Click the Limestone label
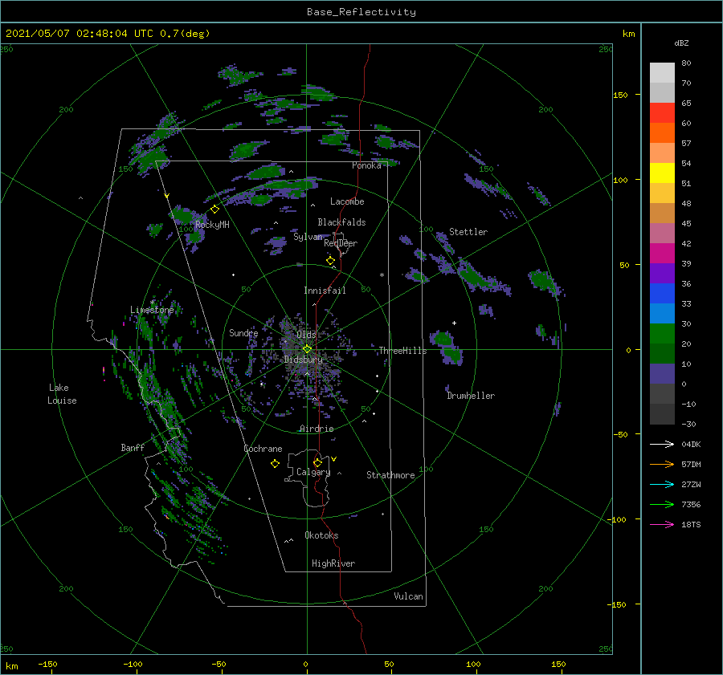The width and height of the screenshot is (723, 675). point(152,310)
